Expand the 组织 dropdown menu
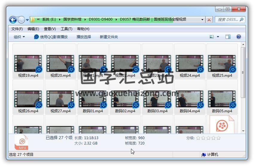This screenshot has width=254, height=166. pyautogui.click(x=19, y=37)
